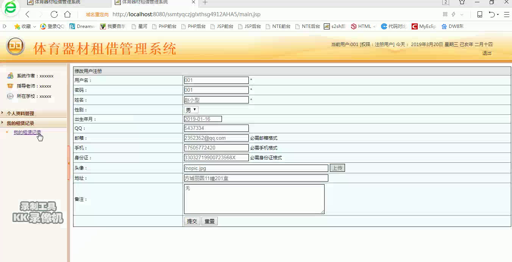This screenshot has width=512, height=262.
Task: Open the 代码对比 bookmark
Action: pyautogui.click(x=393, y=26)
